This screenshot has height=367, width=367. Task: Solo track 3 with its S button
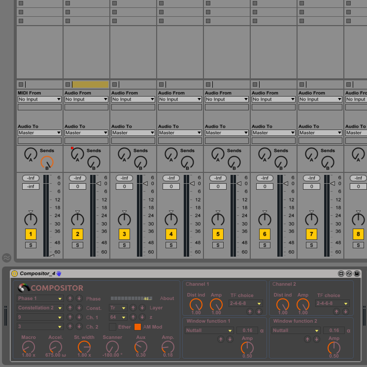coord(124,245)
